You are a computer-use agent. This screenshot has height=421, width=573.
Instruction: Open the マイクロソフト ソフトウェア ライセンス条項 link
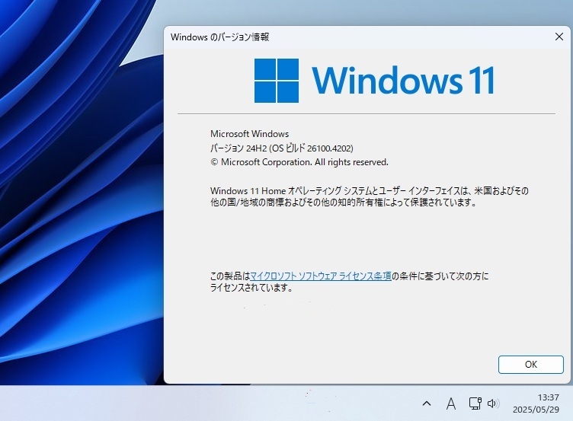[321, 276]
